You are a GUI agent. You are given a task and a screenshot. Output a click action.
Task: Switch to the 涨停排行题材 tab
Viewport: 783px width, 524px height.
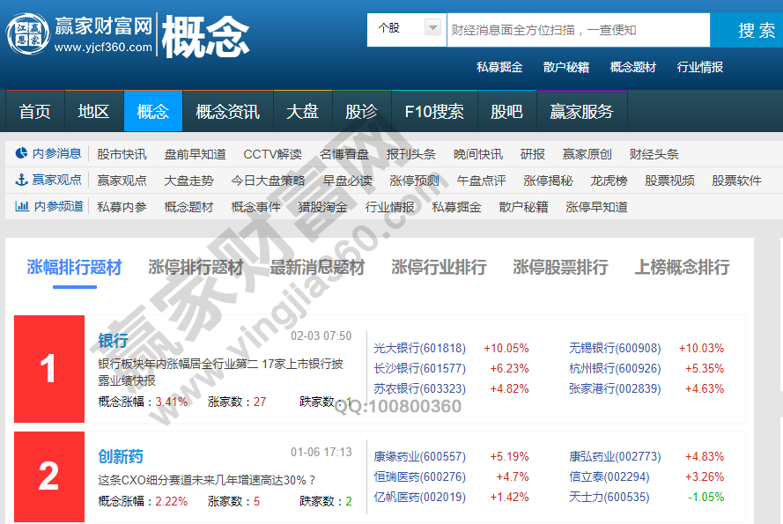pyautogui.click(x=196, y=268)
